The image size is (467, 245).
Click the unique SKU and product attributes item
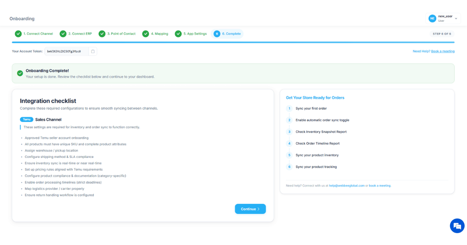pyautogui.click(x=75, y=144)
